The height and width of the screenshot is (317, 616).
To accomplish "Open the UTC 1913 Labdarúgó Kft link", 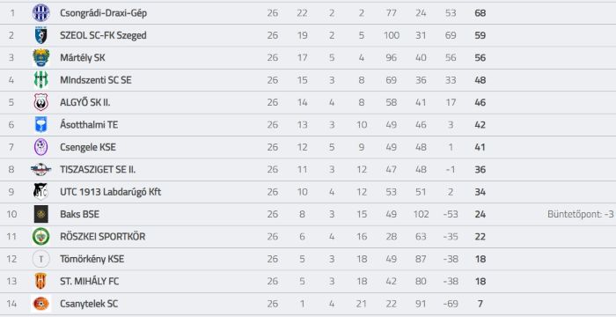I will tap(110, 192).
